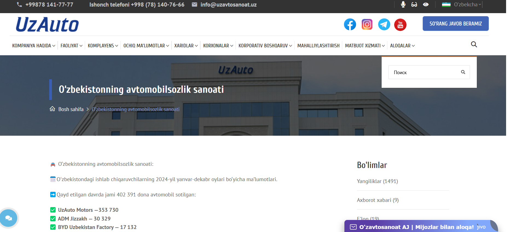This screenshot has width=508, height=232.
Task: Expand the FAOLIYAT menu
Action: point(71,46)
